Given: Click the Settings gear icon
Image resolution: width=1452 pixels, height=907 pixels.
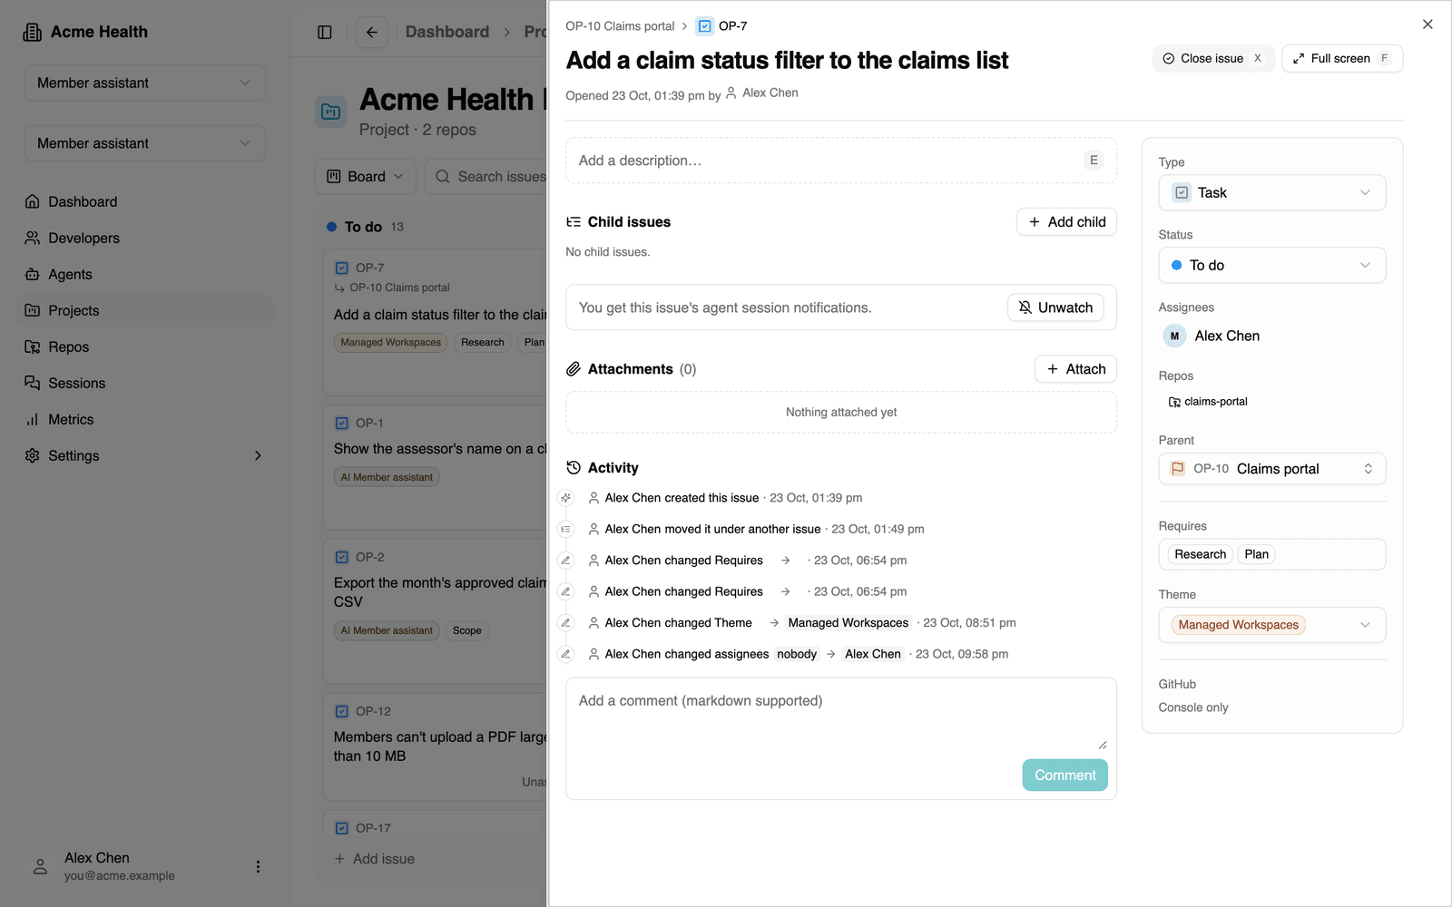Looking at the screenshot, I should pos(33,455).
